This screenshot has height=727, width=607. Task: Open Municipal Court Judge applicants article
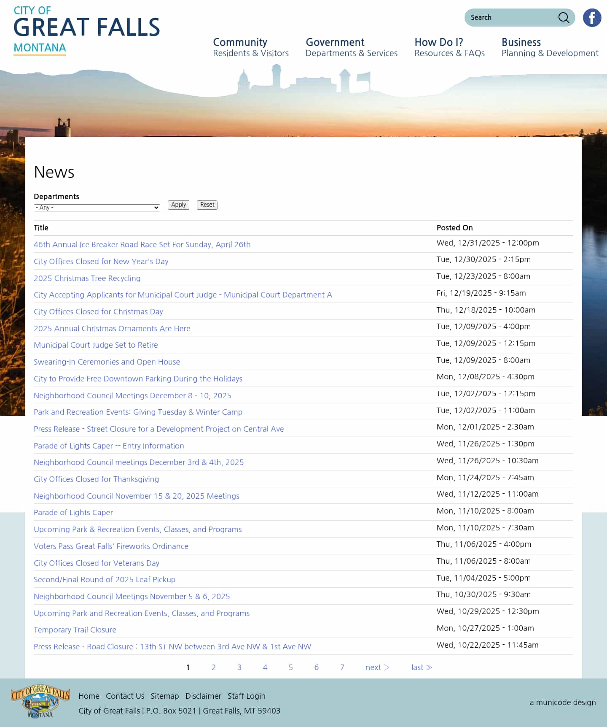point(183,295)
